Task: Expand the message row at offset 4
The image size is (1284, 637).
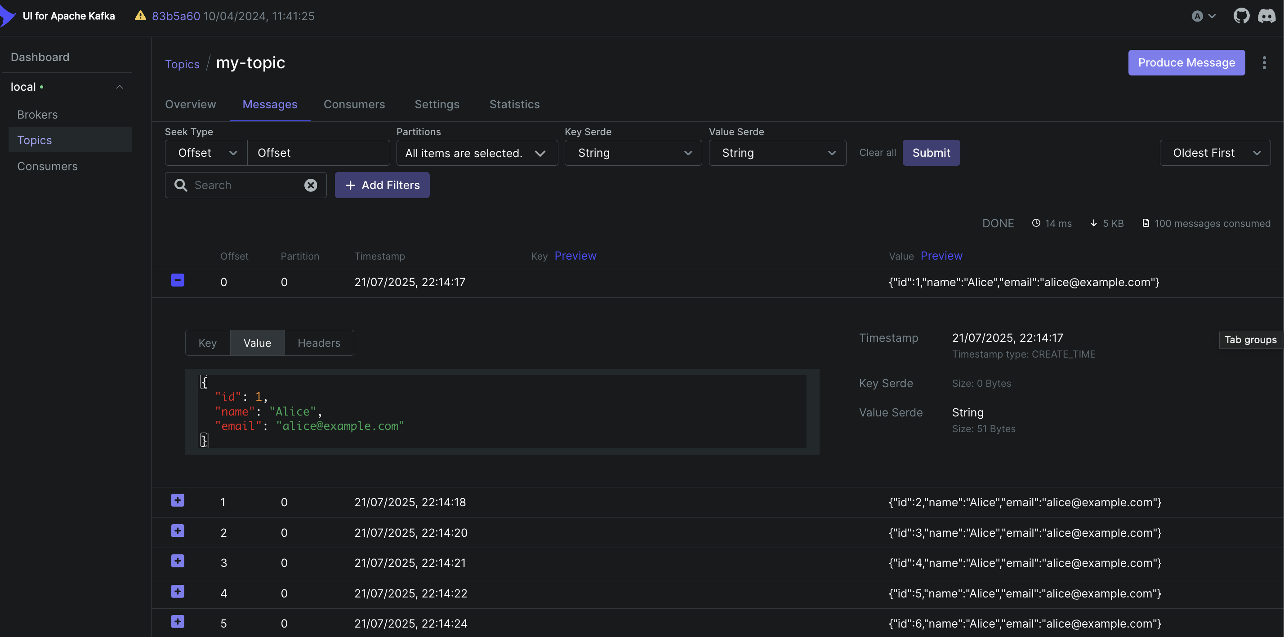Action: [178, 592]
